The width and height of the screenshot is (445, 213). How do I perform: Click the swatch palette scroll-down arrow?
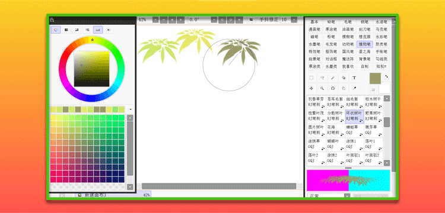(130, 187)
